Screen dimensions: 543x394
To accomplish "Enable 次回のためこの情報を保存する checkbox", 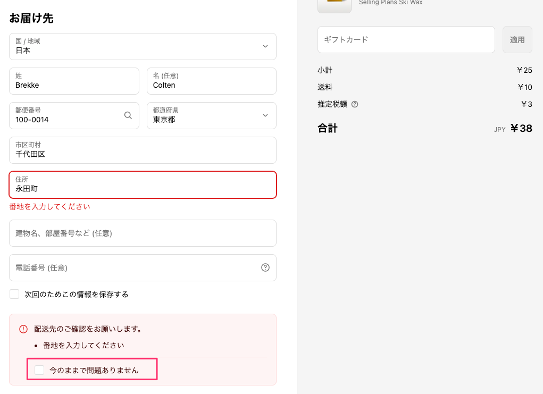I will [14, 294].
